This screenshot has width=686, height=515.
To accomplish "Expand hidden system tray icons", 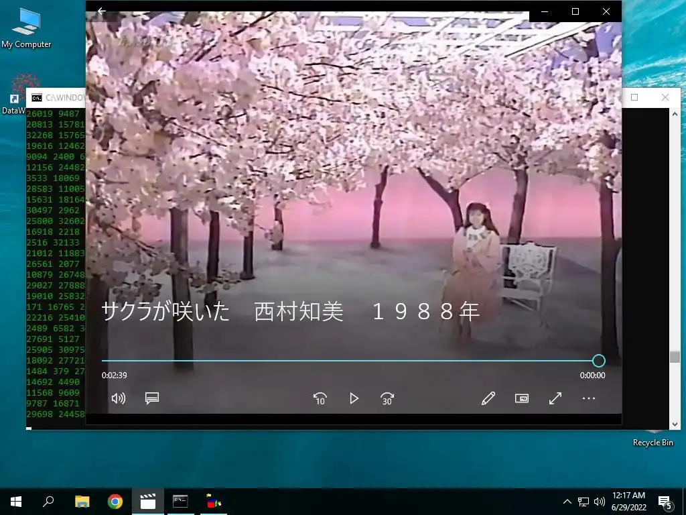I will tap(567, 502).
